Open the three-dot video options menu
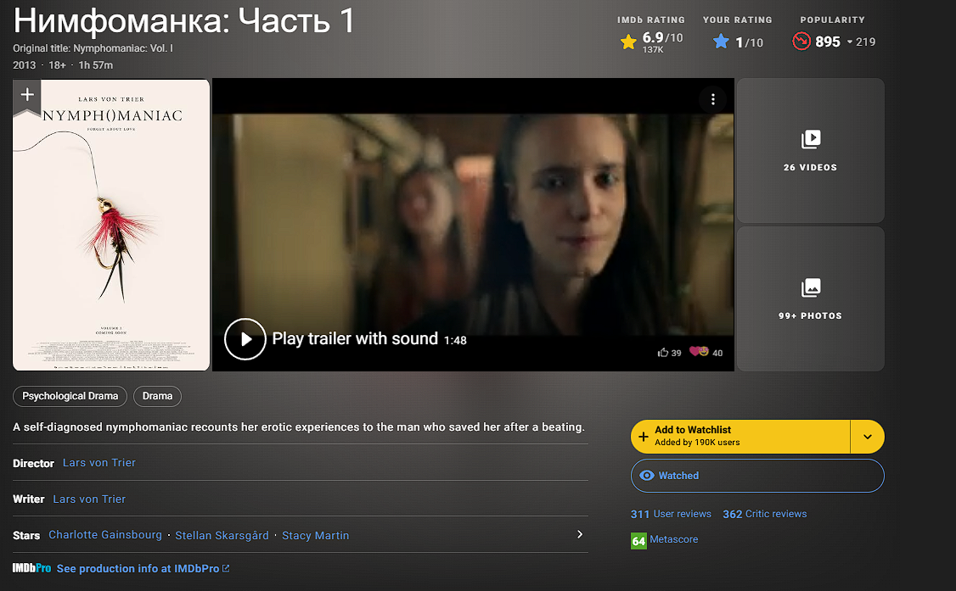This screenshot has height=591, width=956. click(712, 99)
